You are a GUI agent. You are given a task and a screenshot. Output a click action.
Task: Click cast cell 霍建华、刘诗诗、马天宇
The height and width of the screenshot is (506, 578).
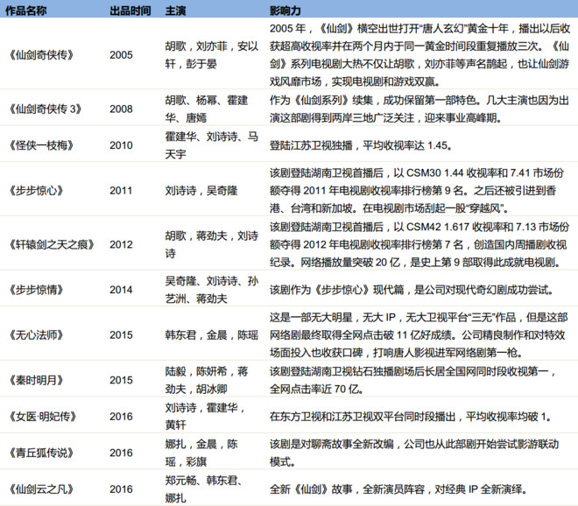(212, 145)
